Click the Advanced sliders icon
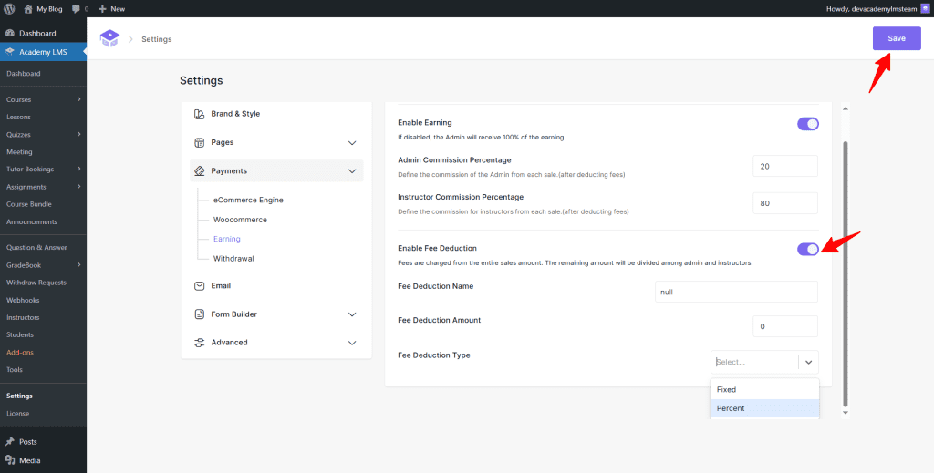Screen dimensions: 934x473 (200, 343)
